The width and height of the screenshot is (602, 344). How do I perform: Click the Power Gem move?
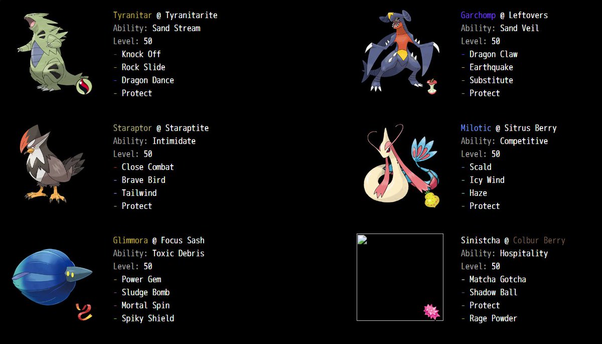[141, 280]
